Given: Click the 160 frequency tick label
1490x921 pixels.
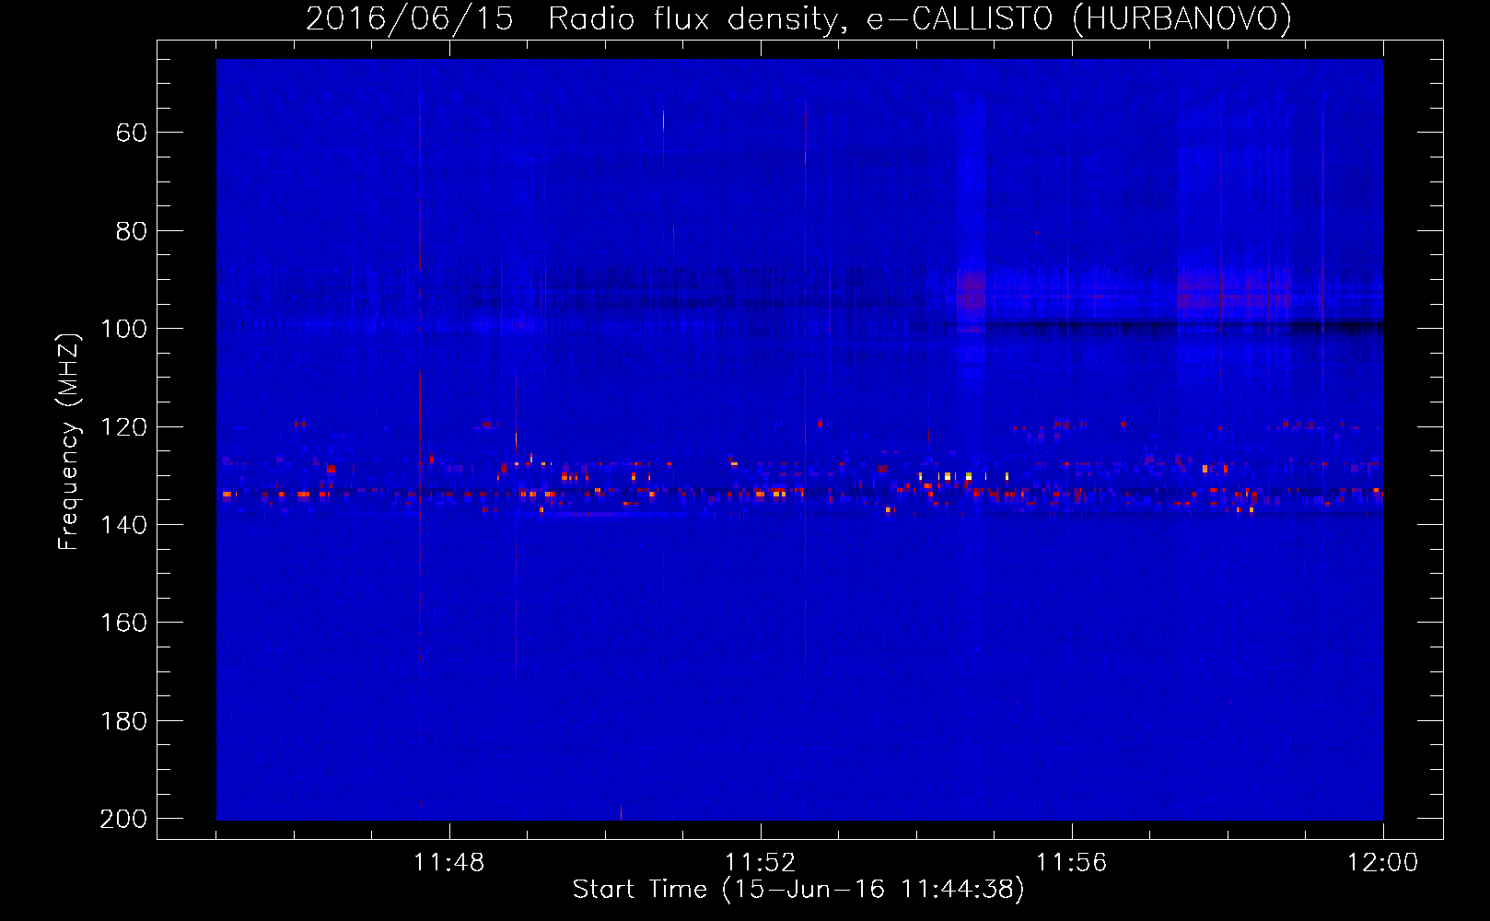Looking at the screenshot, I should (123, 624).
